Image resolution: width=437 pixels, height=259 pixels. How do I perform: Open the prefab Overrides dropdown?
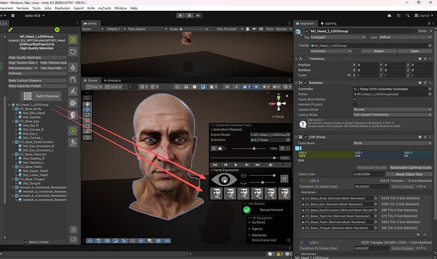[331, 51]
